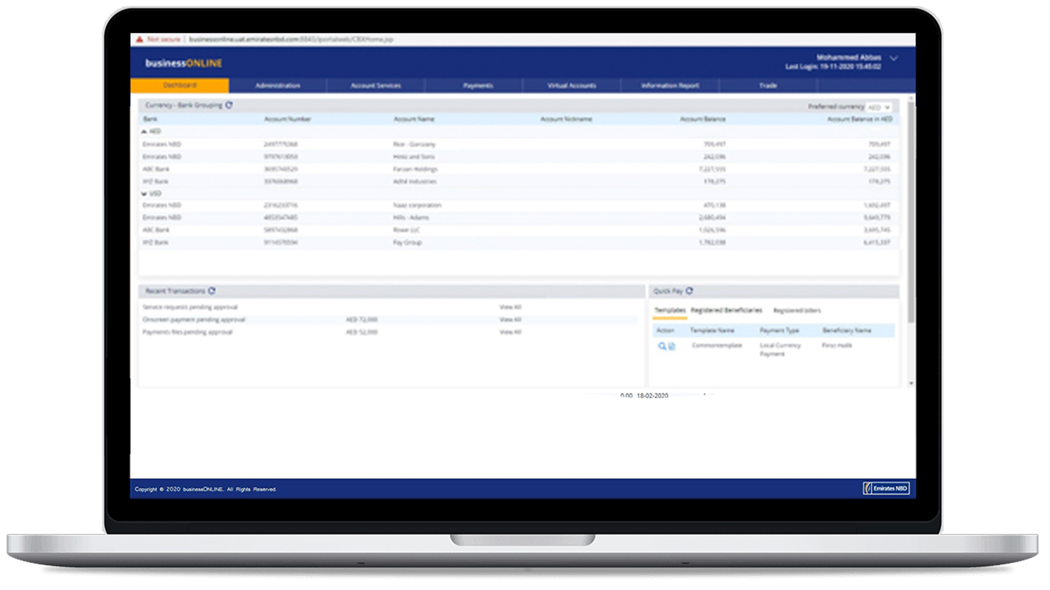Refresh the Currency - Bank Grouping panel

229,105
